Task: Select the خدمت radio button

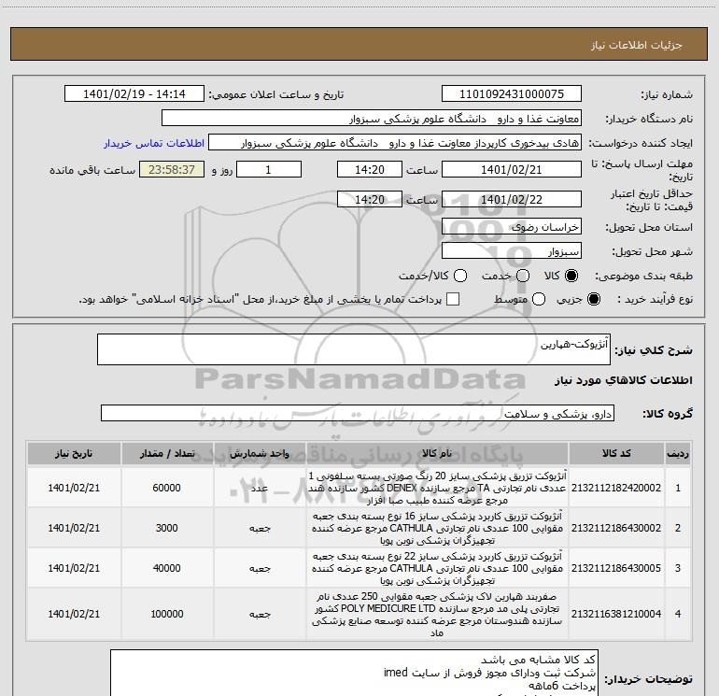Action: [x=523, y=276]
